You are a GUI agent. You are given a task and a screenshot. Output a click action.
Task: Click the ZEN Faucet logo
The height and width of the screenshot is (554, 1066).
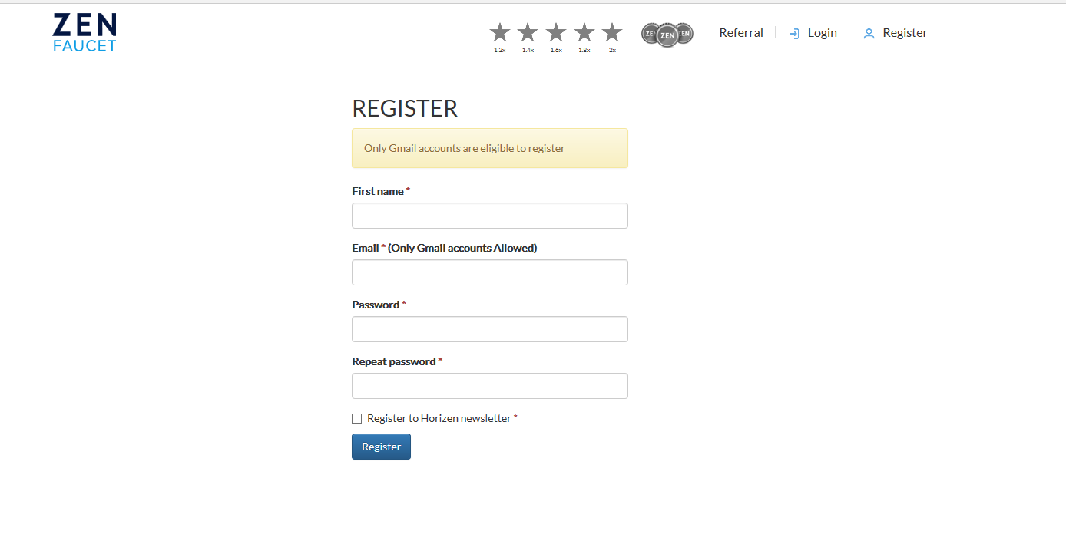click(84, 32)
